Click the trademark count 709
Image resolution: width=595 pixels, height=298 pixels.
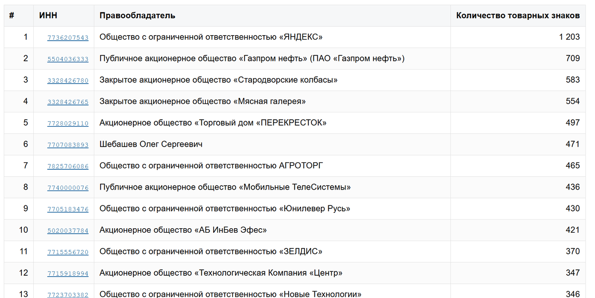coord(573,58)
